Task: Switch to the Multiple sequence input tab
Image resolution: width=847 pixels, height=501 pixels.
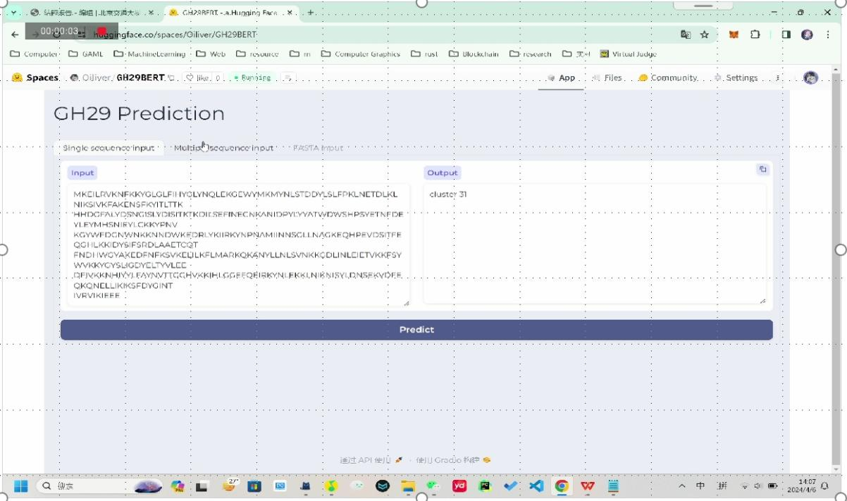Action: (223, 148)
